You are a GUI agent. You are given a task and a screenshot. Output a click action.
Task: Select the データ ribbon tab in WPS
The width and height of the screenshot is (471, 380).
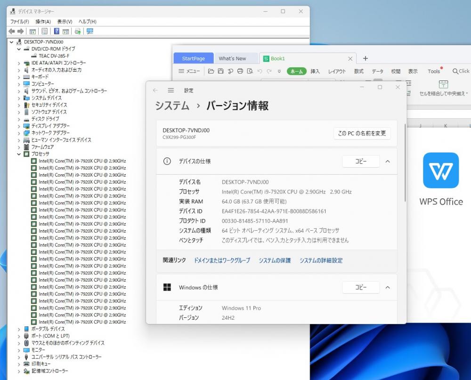[378, 71]
